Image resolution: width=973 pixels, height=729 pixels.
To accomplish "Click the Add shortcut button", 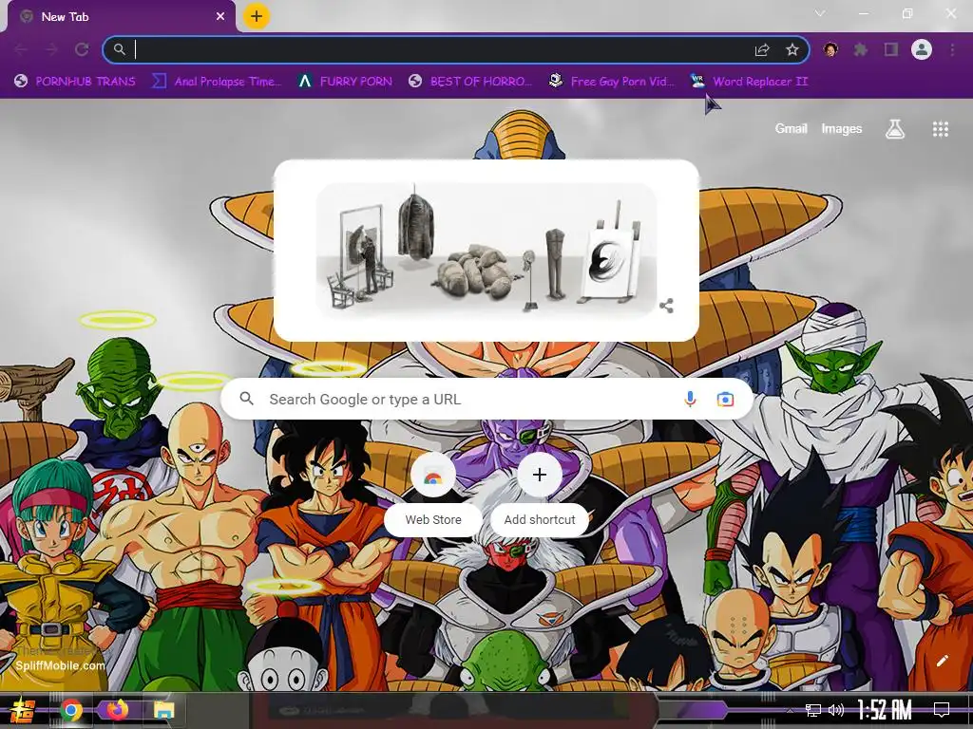I will (540, 494).
